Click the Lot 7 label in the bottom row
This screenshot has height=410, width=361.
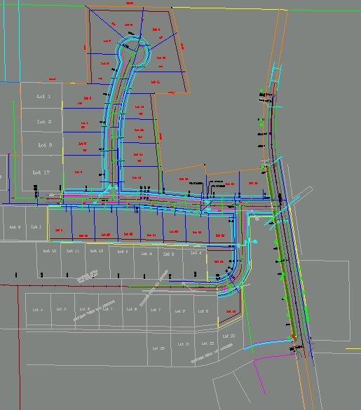(156, 310)
